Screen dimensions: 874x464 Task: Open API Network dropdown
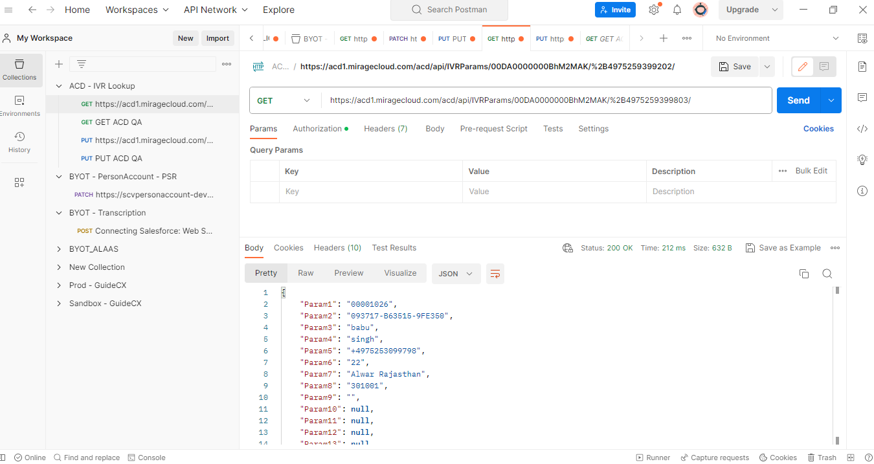[216, 10]
